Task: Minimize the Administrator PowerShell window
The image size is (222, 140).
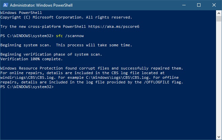Action: [184, 5]
